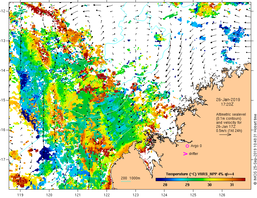Click latitude axis label -16
Image resolution: width=257 pixels, height=198 pixels.
pyautogui.click(x=3, y=130)
